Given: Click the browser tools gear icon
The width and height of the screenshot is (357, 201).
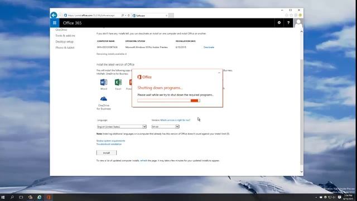Looking at the screenshot, I should pos(296,15).
